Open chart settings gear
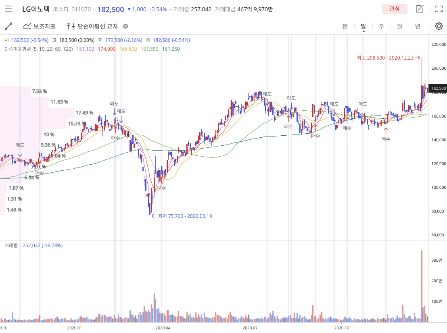The height and width of the screenshot is (333, 447). pos(439,26)
